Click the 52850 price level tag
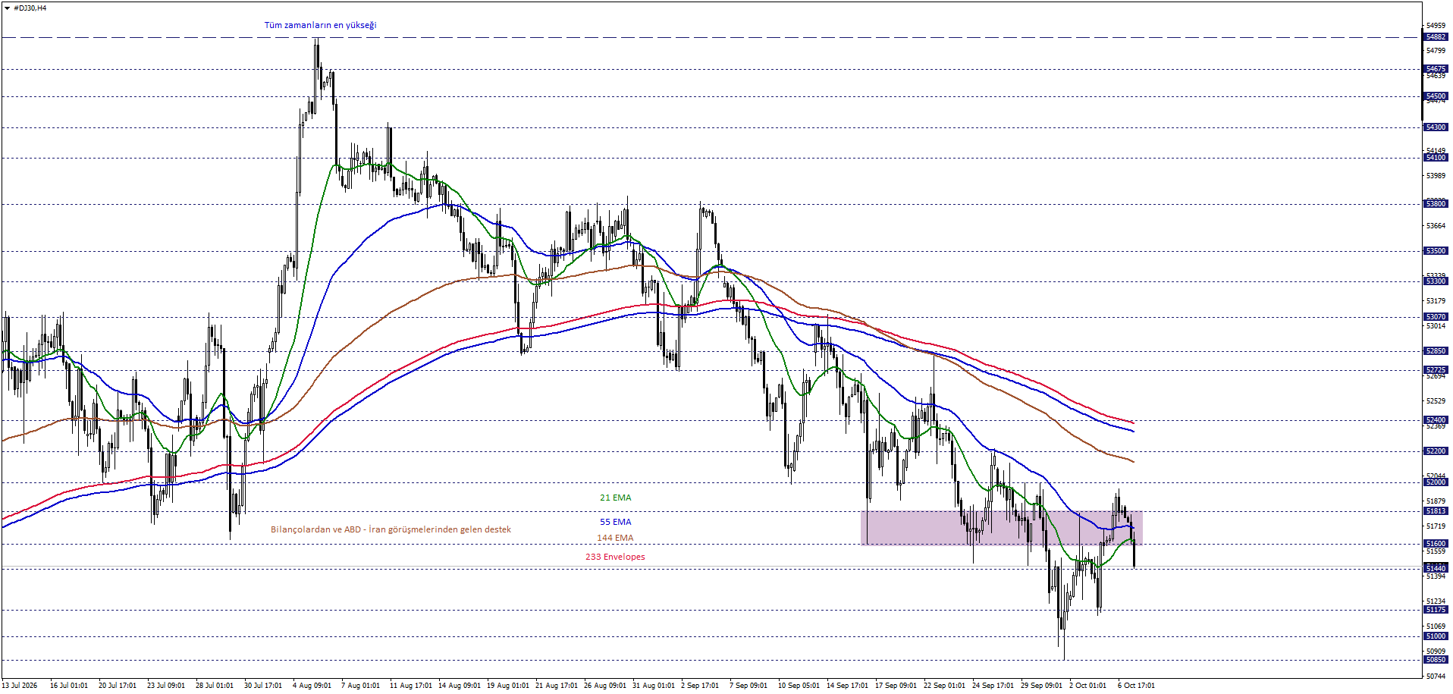Image resolution: width=1453 pixels, height=694 pixels. (x=1436, y=351)
